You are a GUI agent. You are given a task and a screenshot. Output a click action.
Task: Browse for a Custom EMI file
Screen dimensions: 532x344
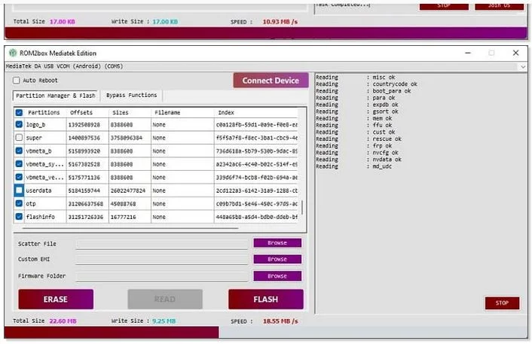click(x=277, y=259)
